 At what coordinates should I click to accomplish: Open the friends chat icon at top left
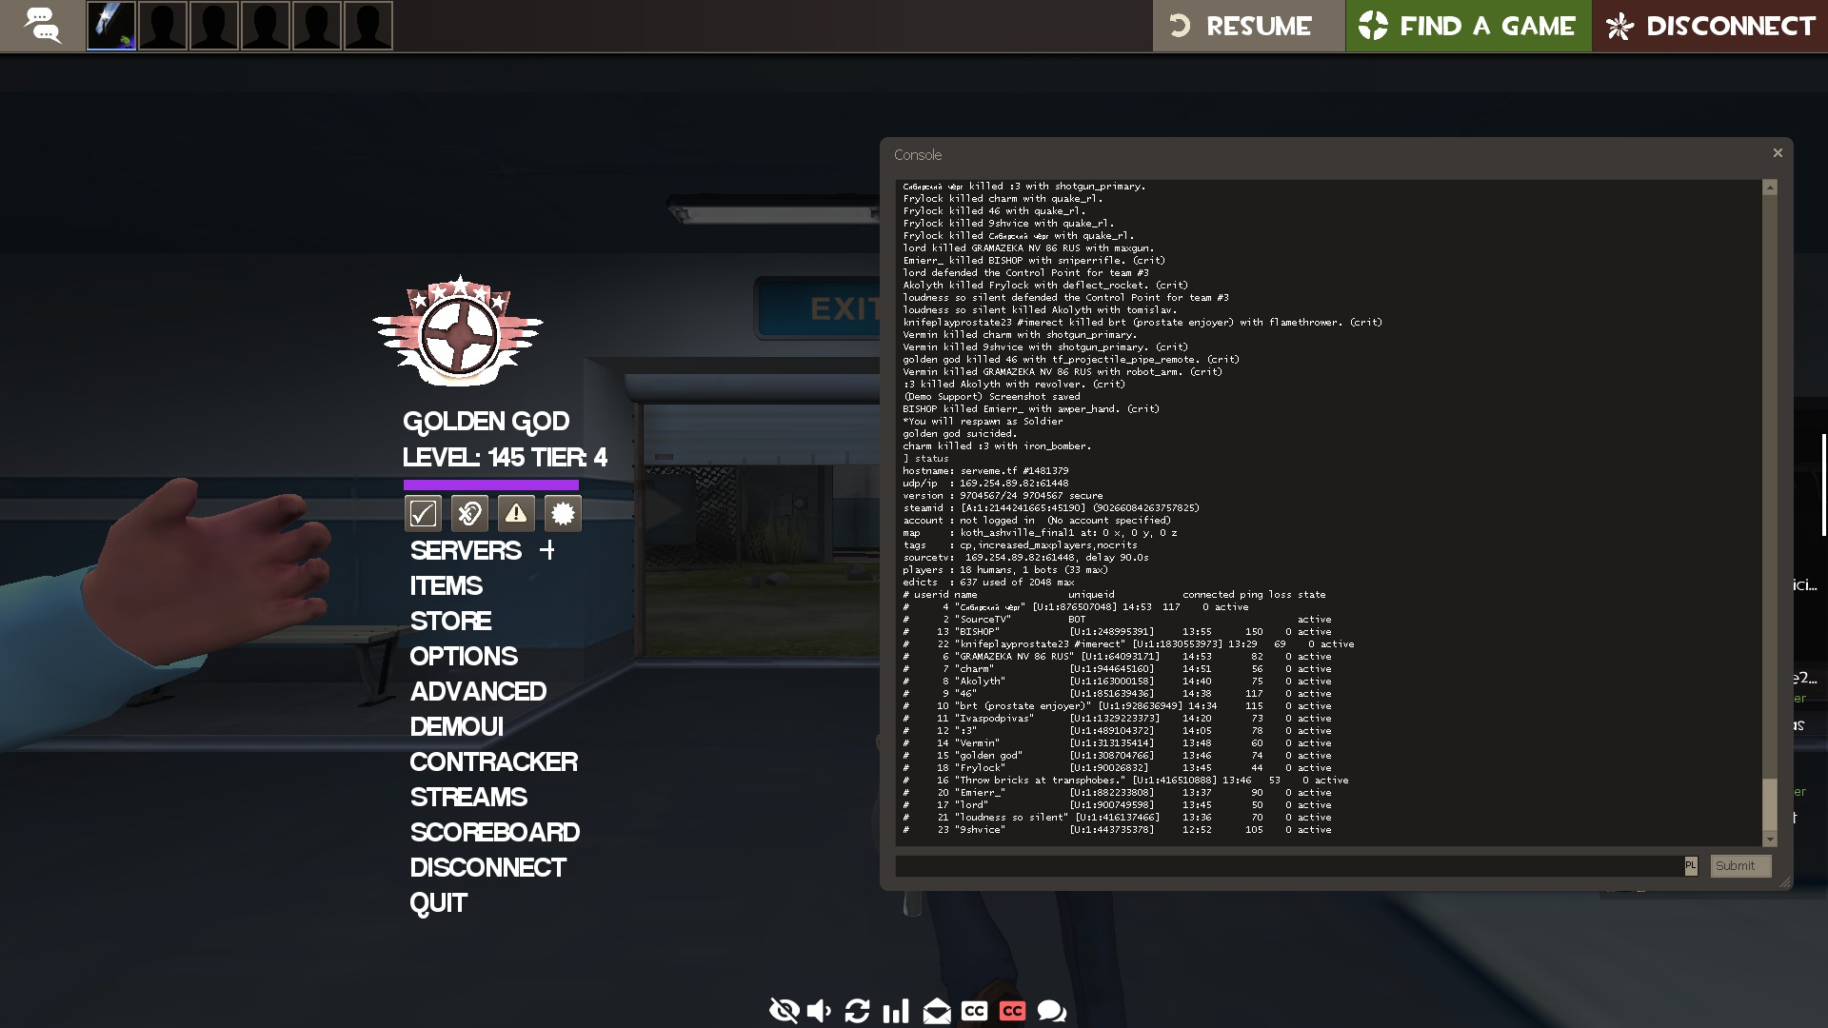point(42,26)
